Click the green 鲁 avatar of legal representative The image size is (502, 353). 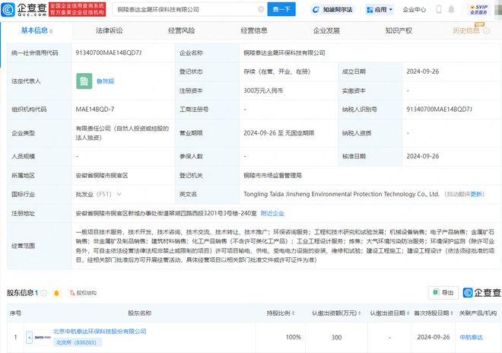[84, 81]
